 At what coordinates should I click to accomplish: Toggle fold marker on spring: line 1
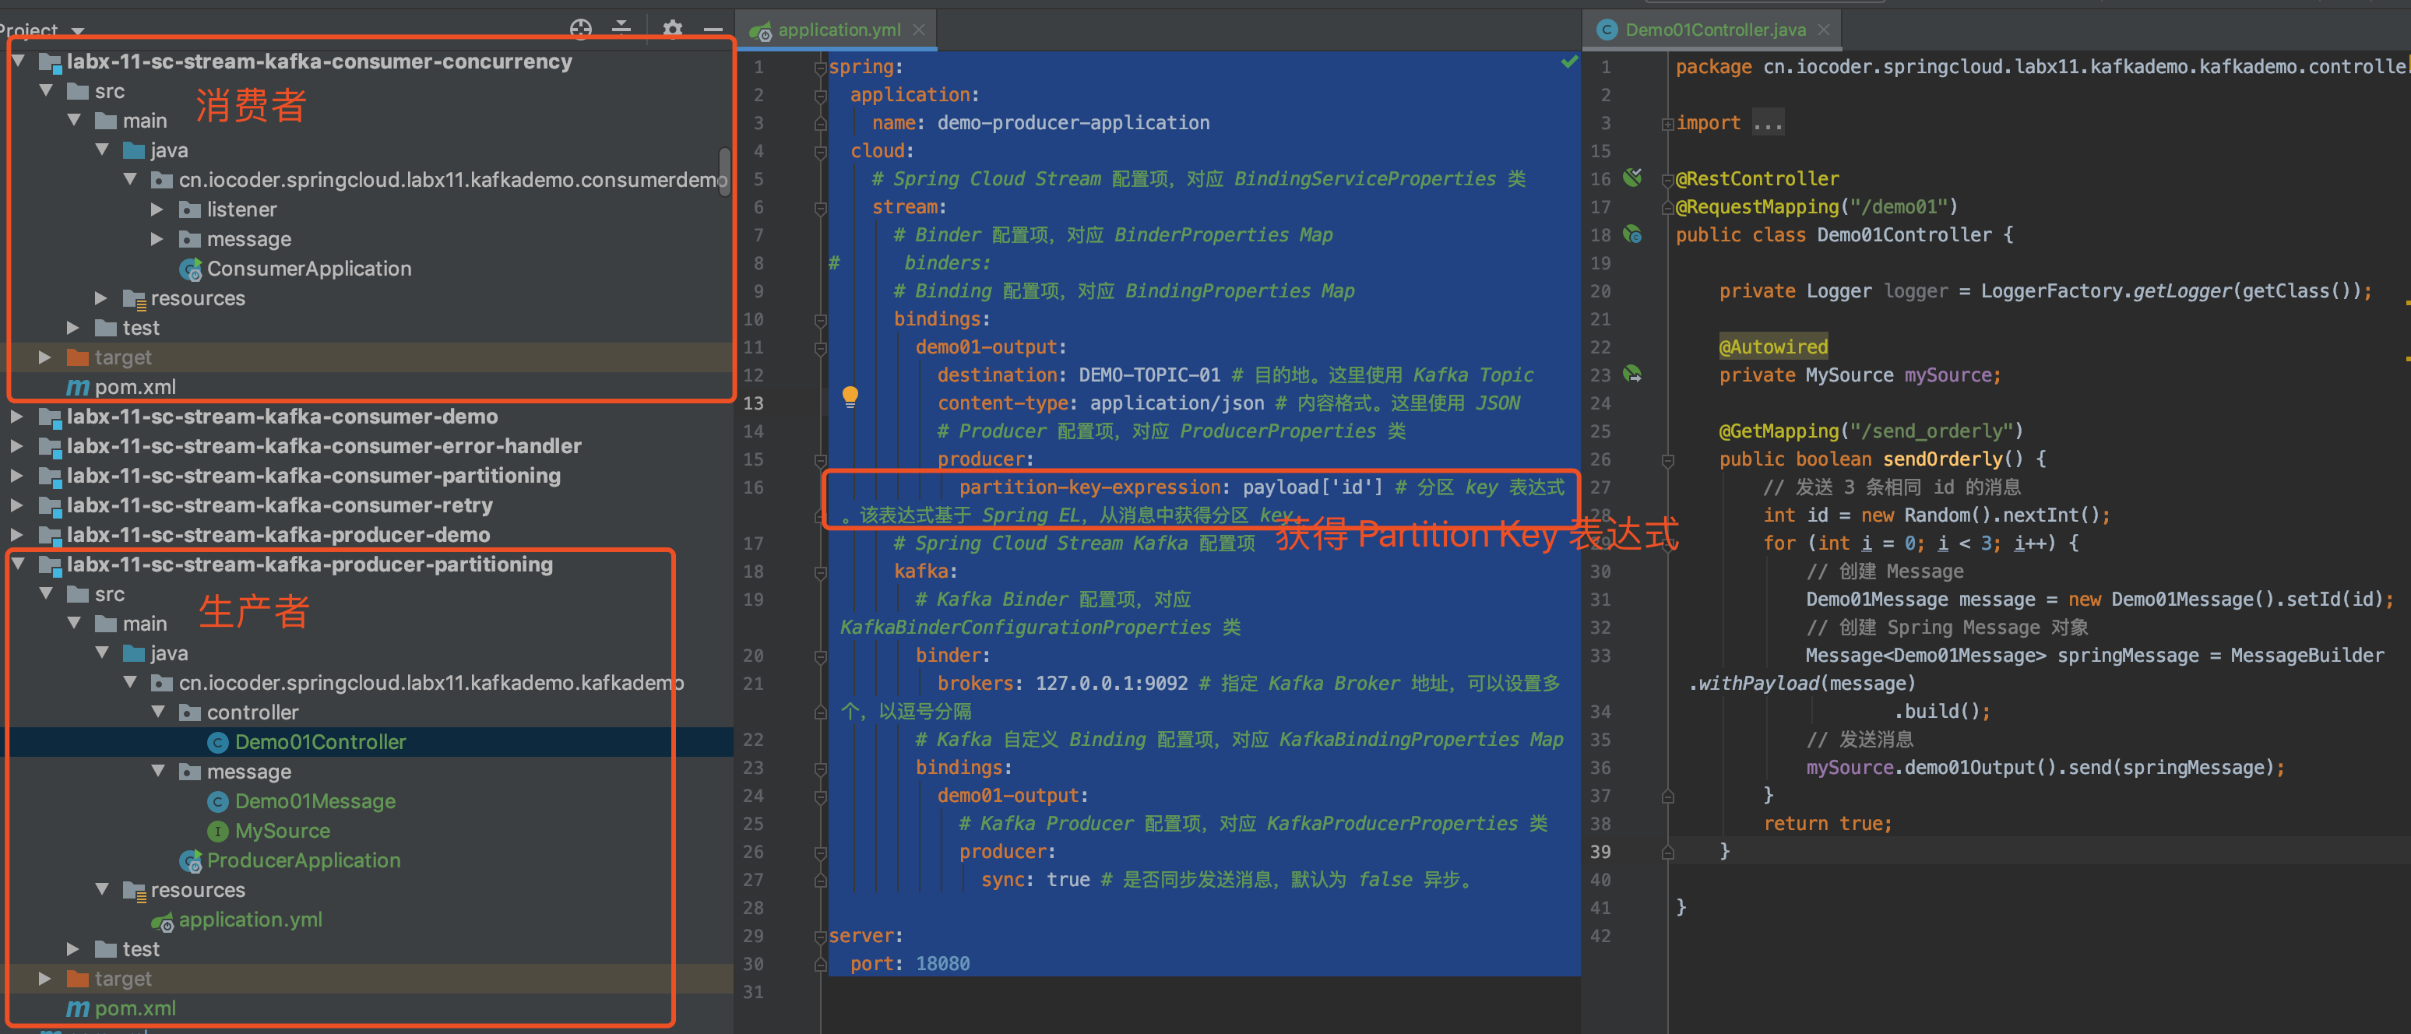tap(820, 68)
